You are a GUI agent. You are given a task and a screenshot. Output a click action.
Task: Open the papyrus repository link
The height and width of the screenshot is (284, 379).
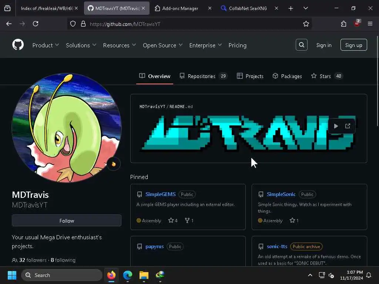154,247
